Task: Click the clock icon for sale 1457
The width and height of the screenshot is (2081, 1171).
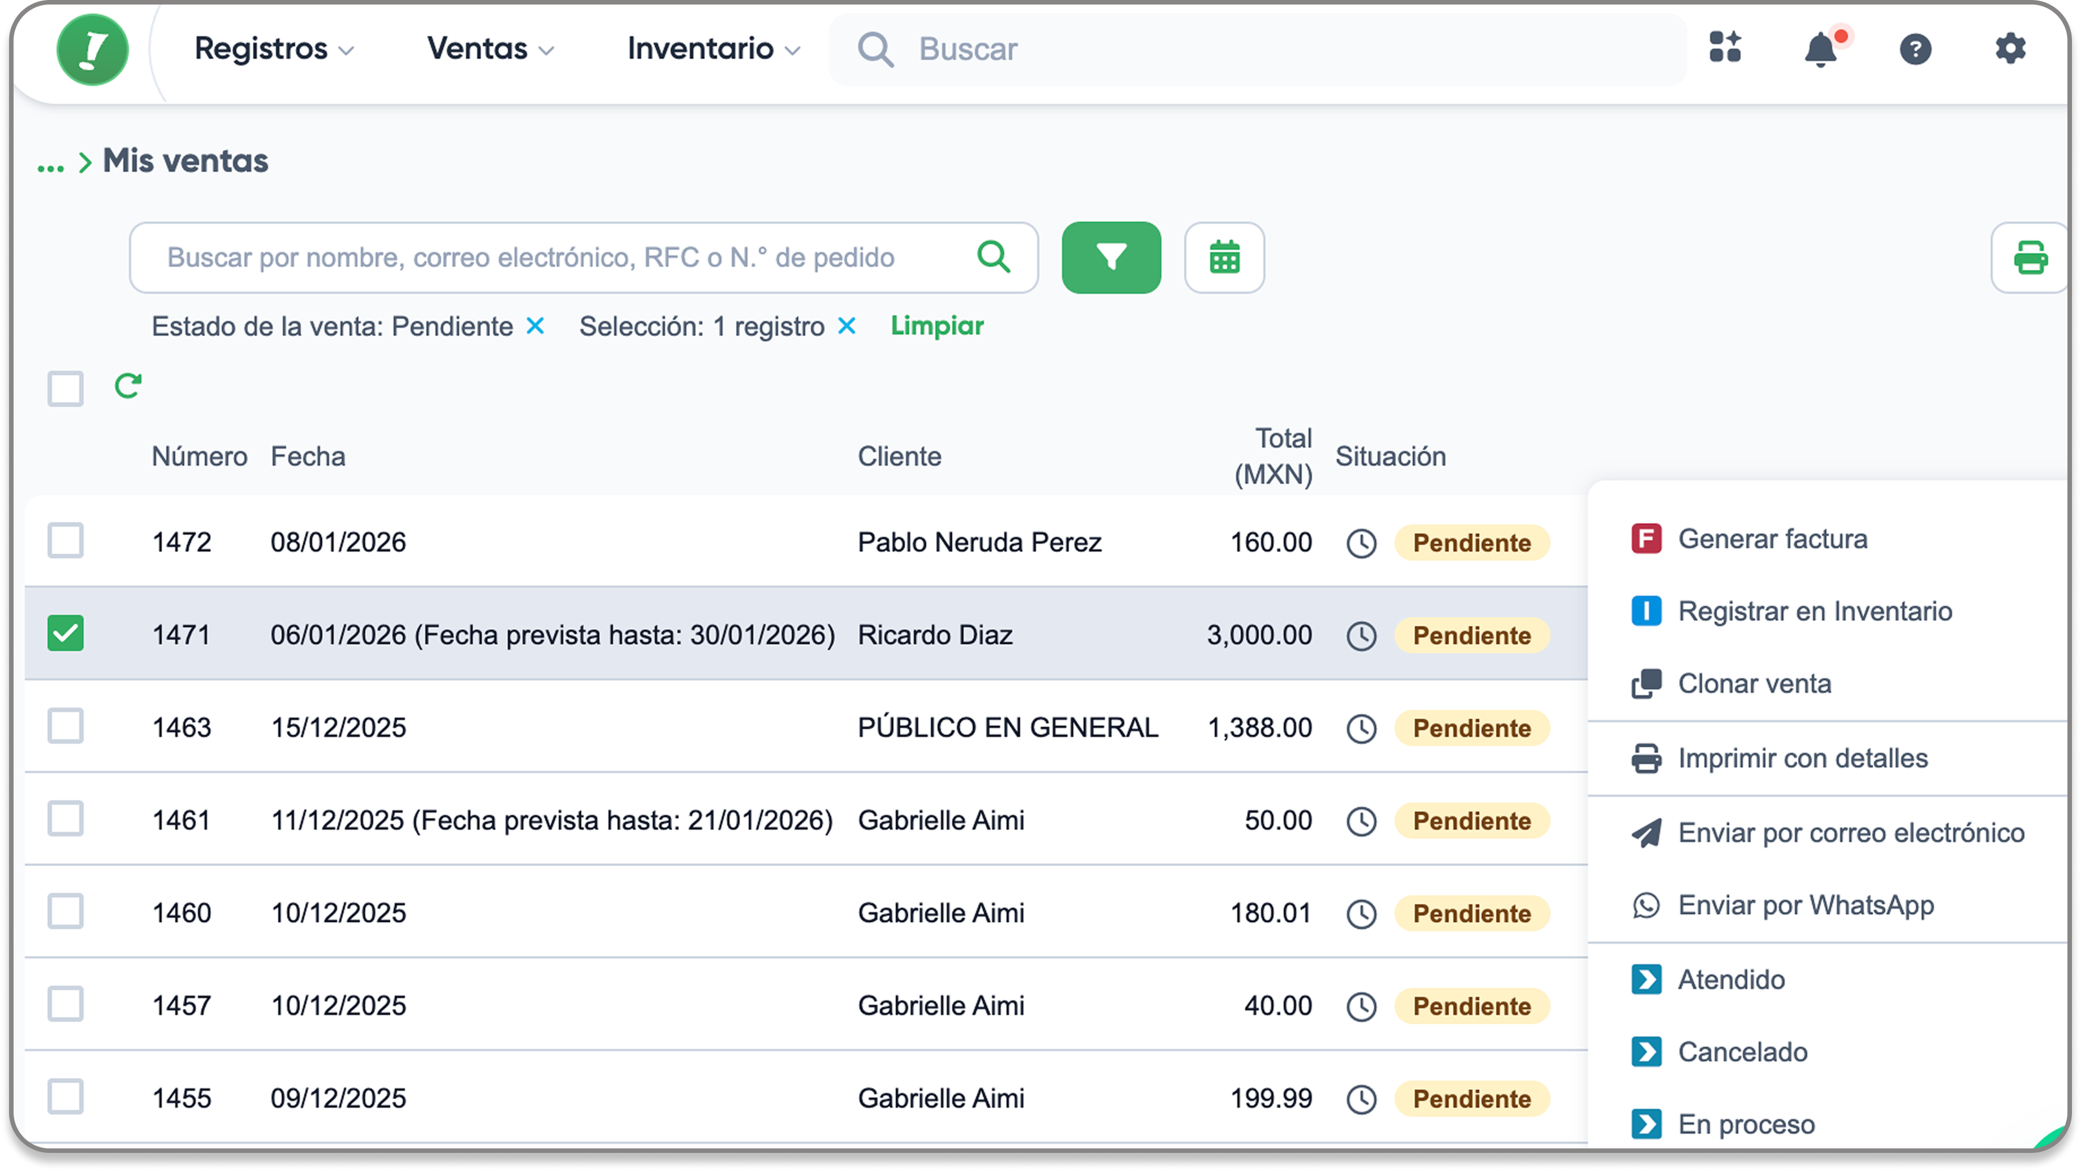Action: [1361, 1007]
